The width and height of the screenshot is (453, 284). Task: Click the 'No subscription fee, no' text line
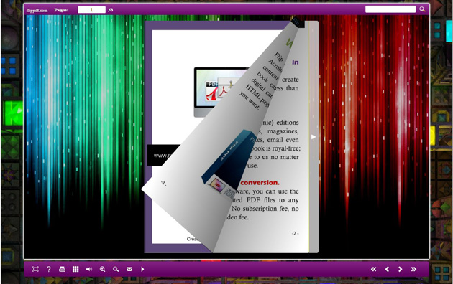pyautogui.click(x=265, y=209)
